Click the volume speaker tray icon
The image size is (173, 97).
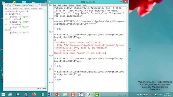pyautogui.click(x=141, y=95)
